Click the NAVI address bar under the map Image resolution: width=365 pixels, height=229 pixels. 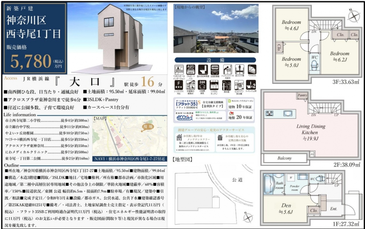coord(130,159)
